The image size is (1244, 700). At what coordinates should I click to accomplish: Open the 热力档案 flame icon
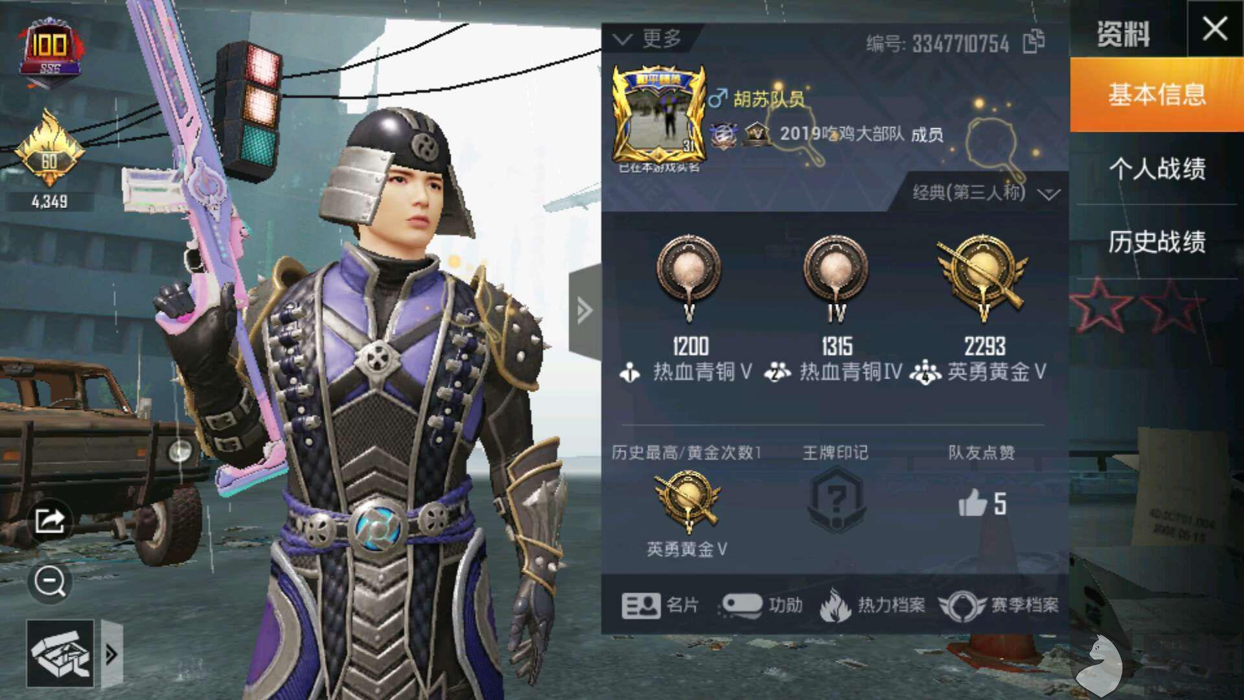[x=836, y=605]
